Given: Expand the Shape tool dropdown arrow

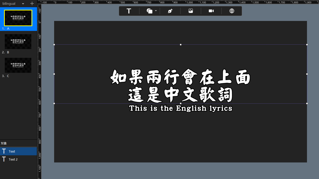Looking at the screenshot, I should click(x=155, y=11).
